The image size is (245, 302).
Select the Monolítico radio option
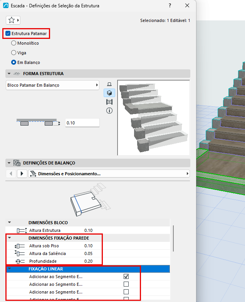(13, 43)
